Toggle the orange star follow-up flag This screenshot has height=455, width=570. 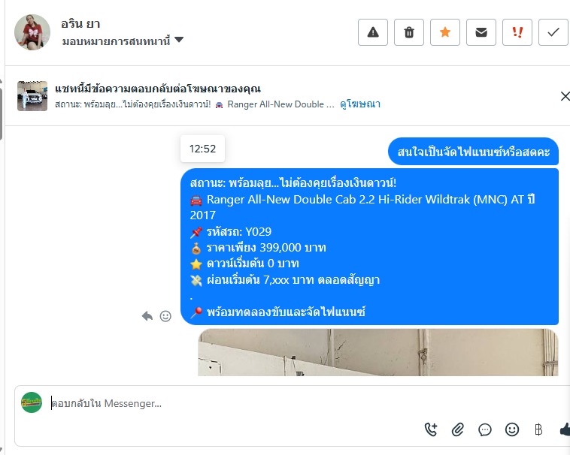click(x=445, y=32)
